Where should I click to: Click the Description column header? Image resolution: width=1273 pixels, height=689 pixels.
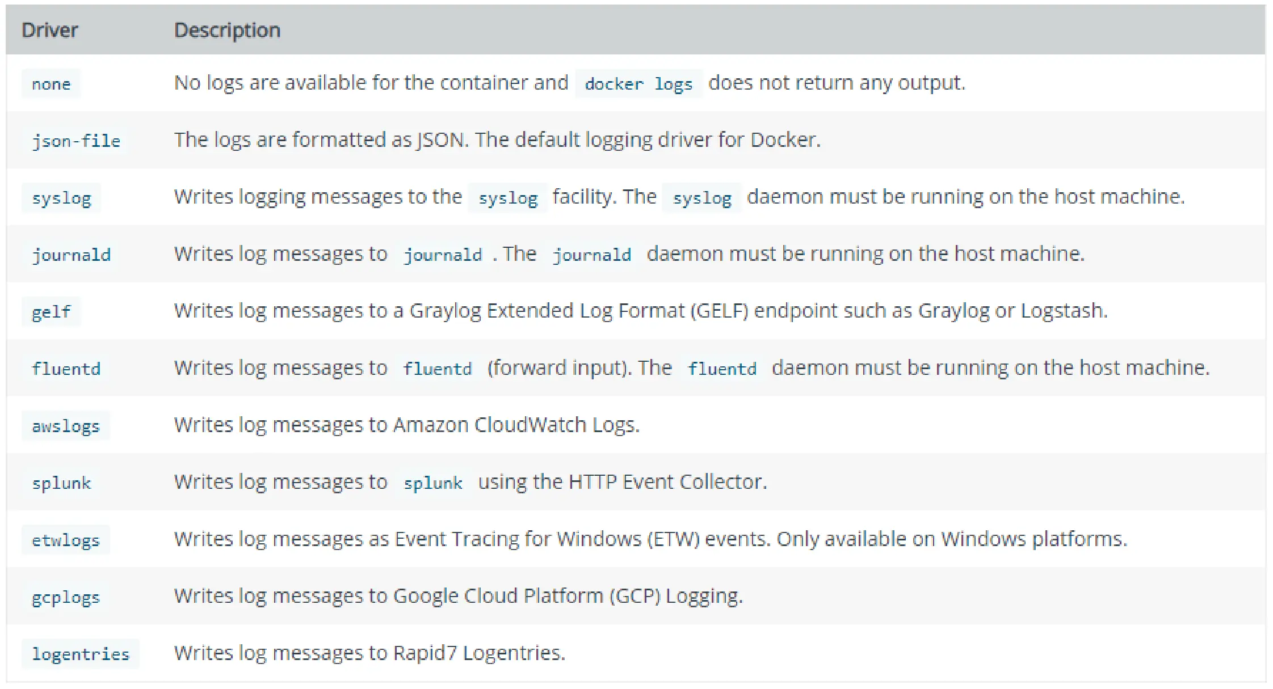pyautogui.click(x=227, y=30)
